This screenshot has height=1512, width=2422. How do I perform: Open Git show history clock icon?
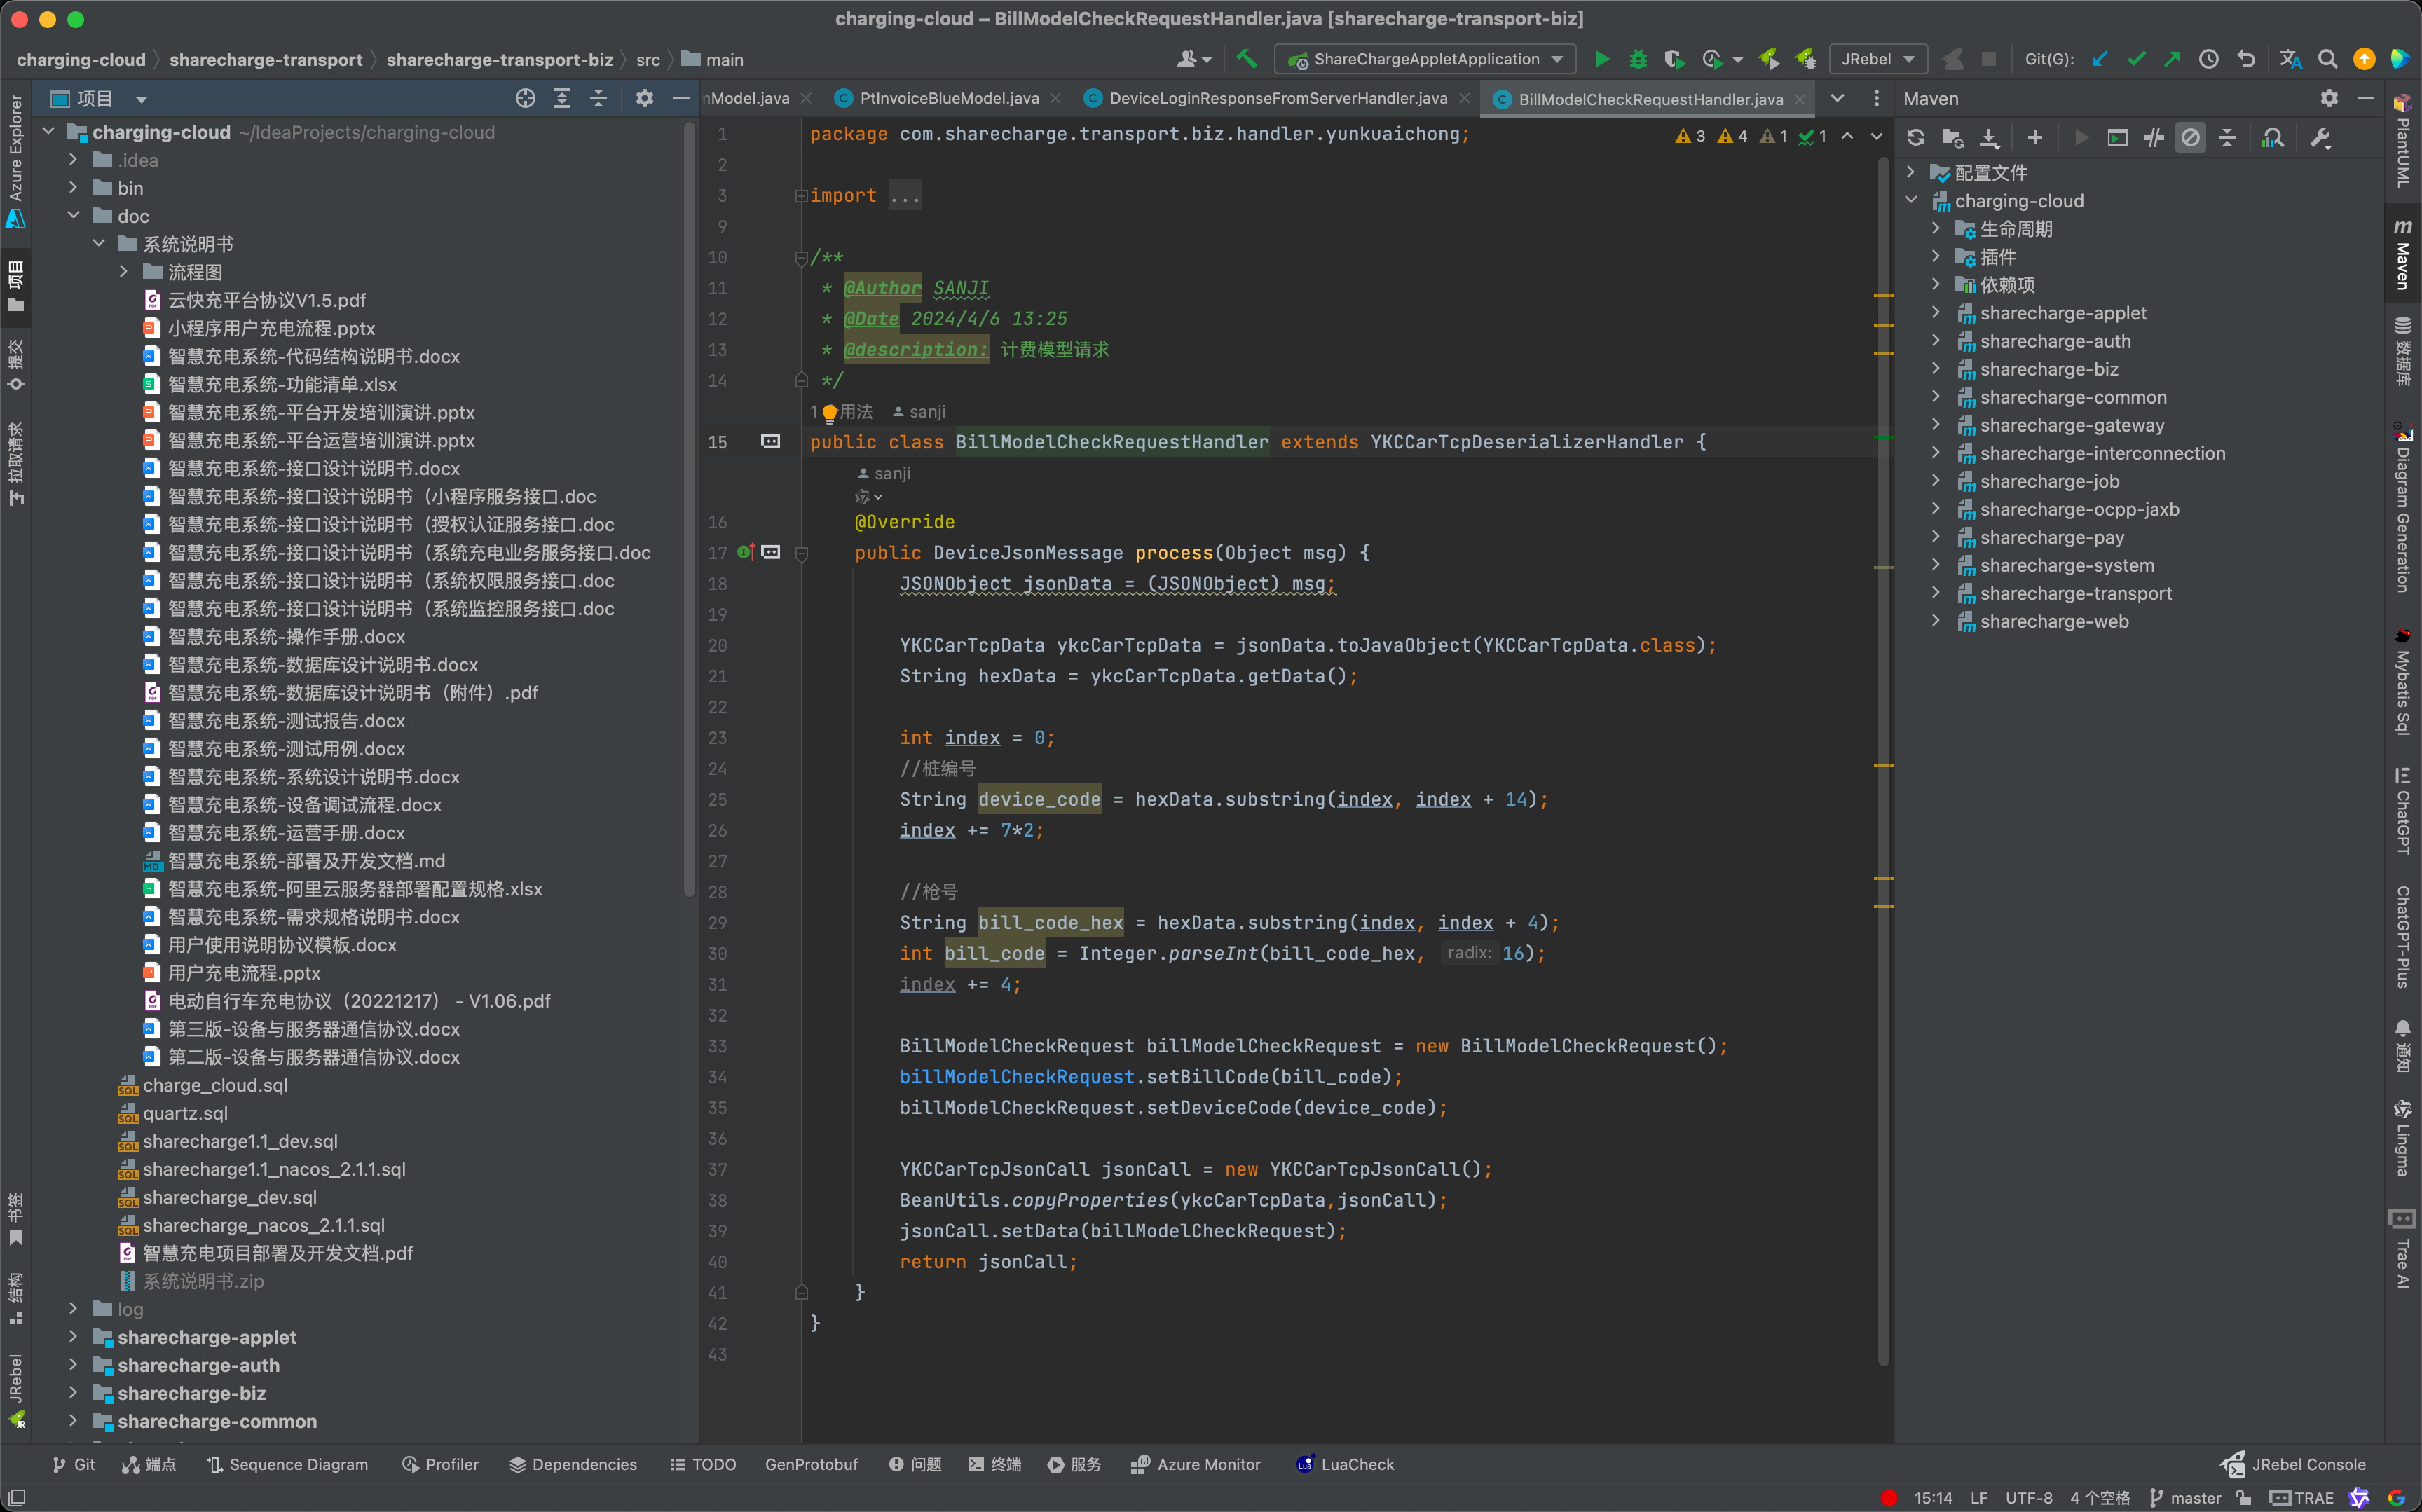[x=2208, y=59]
